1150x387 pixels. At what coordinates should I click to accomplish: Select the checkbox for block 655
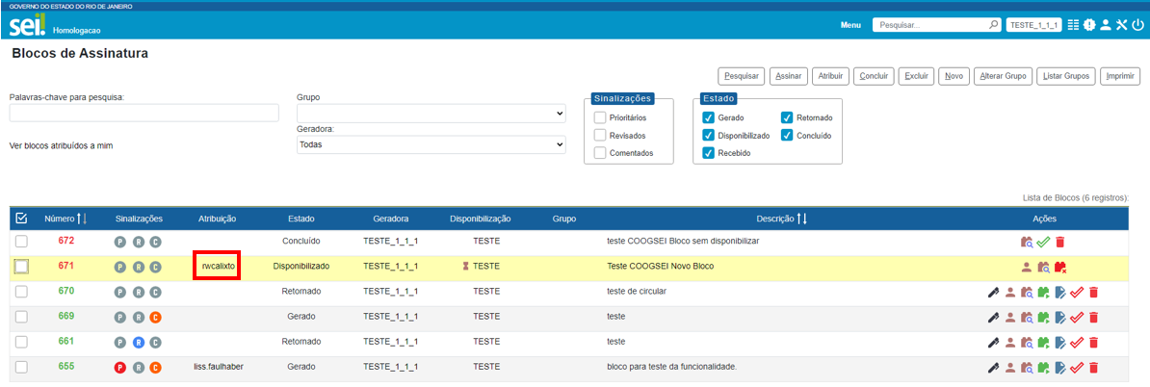pos(21,367)
